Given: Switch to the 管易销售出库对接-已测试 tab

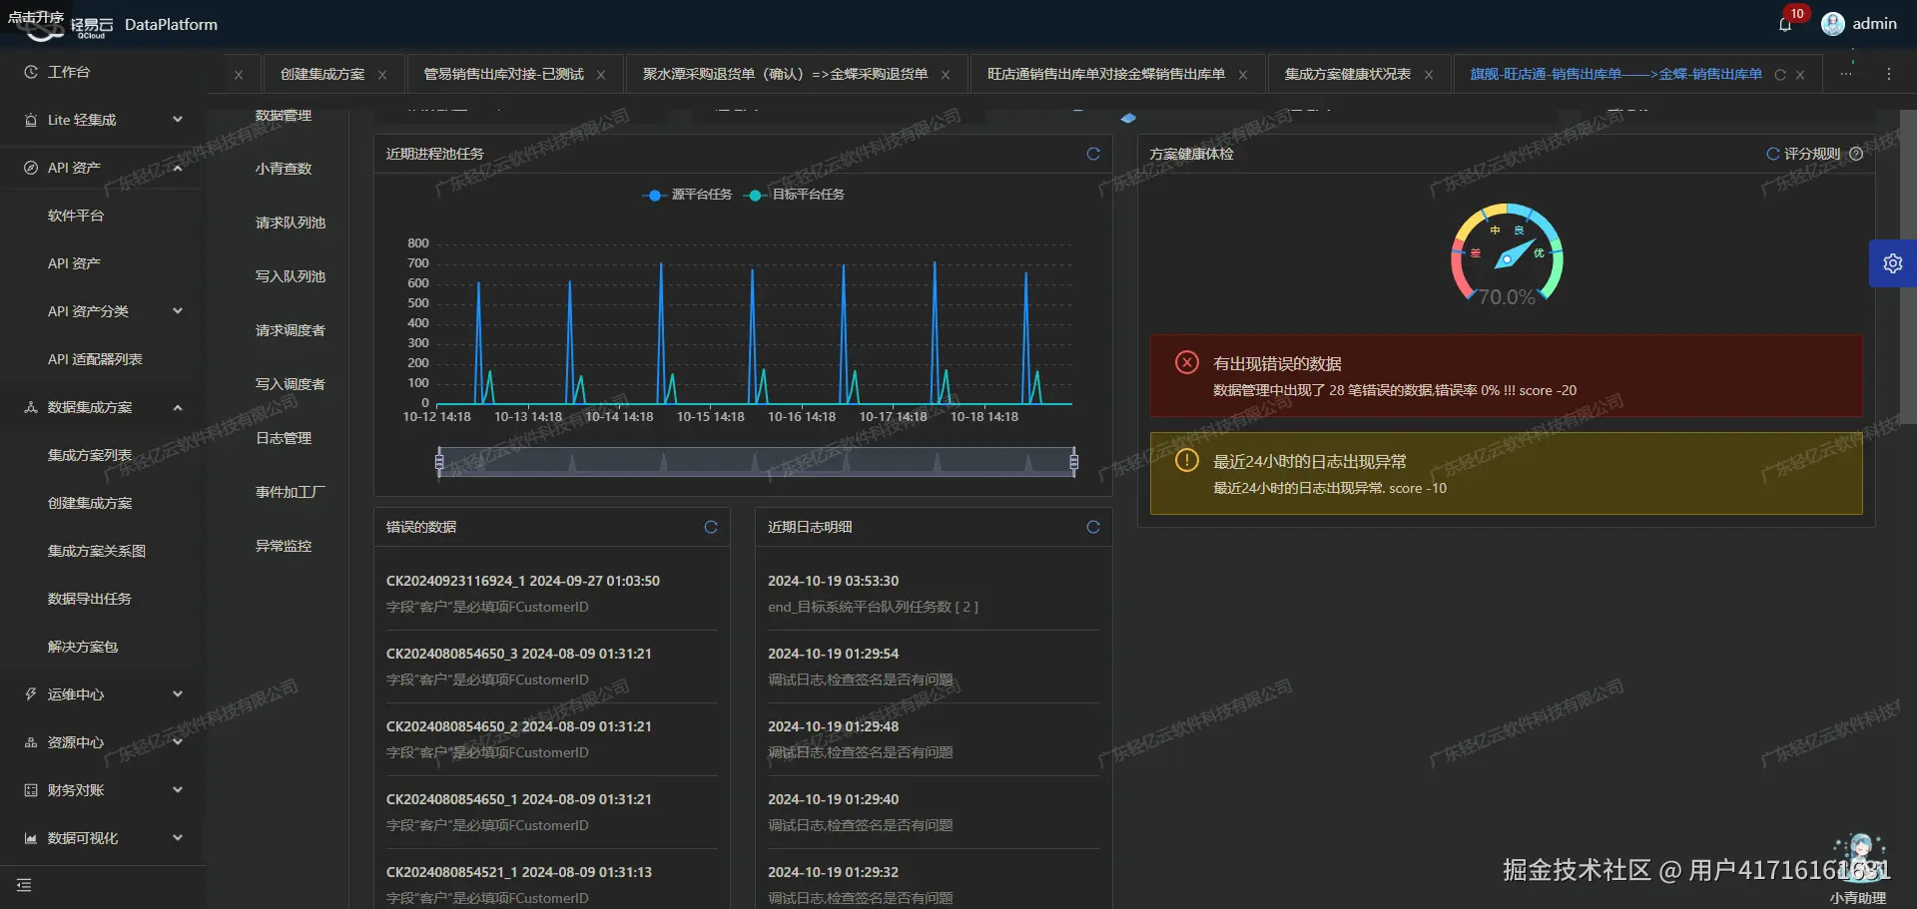Looking at the screenshot, I should click(503, 75).
